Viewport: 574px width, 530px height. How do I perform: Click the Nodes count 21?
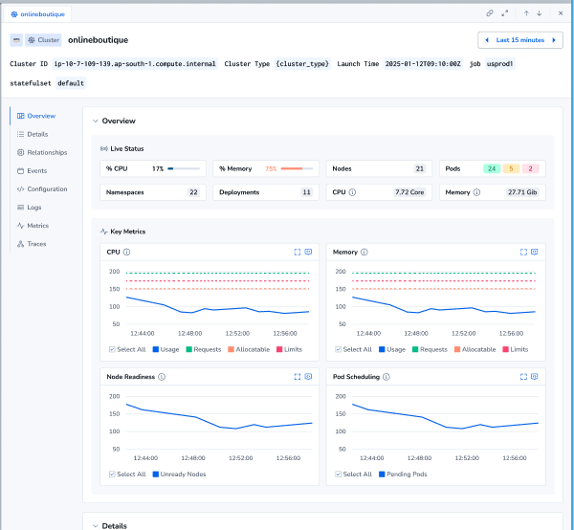[420, 168]
